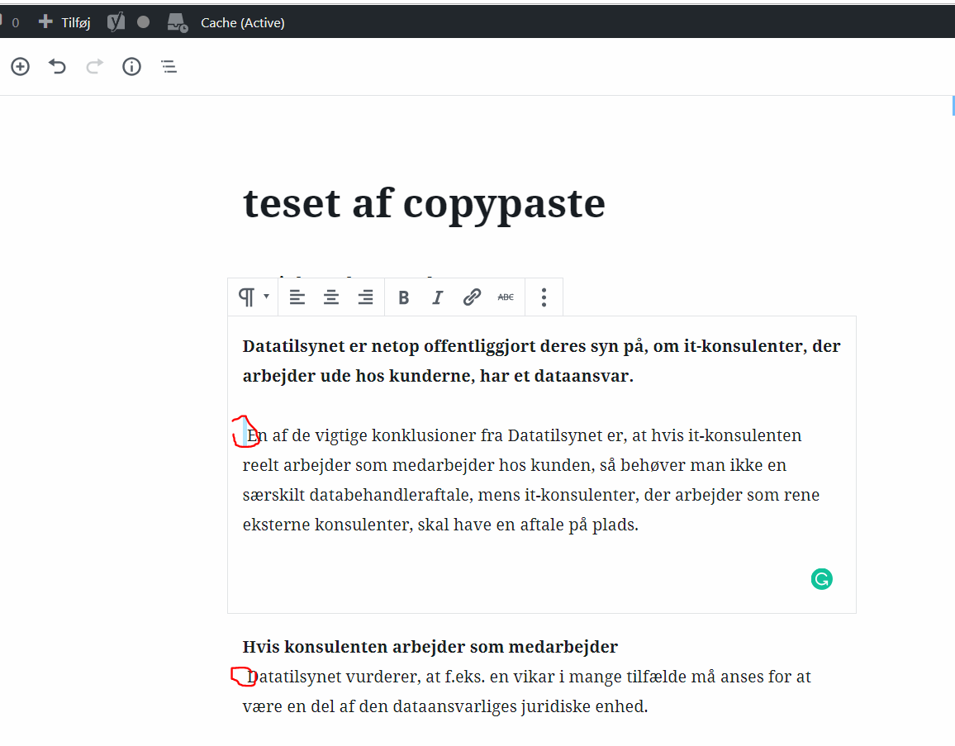Select Cache (Active) in the admin bar
The height and width of the screenshot is (746, 955).
click(x=242, y=22)
